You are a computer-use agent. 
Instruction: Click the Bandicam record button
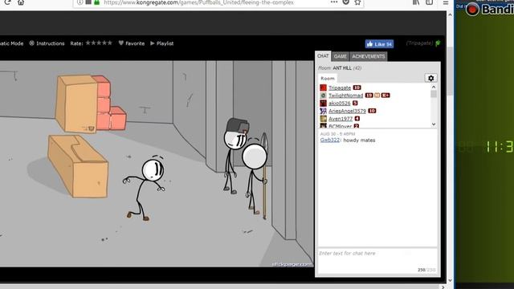(x=472, y=9)
